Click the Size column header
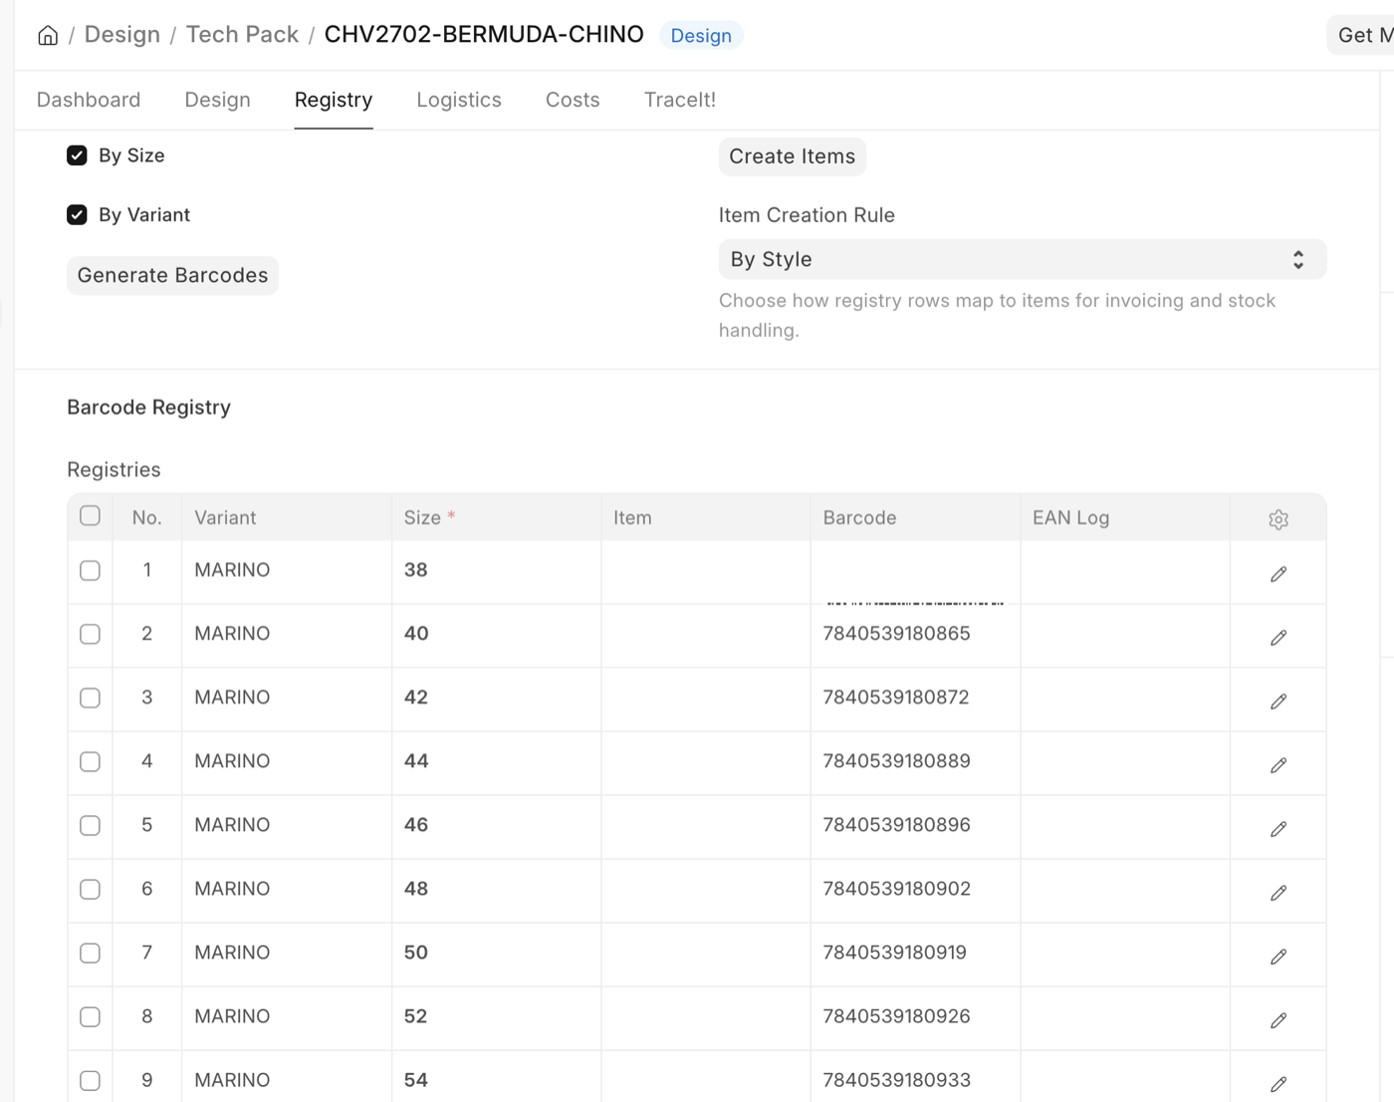 click(496, 518)
